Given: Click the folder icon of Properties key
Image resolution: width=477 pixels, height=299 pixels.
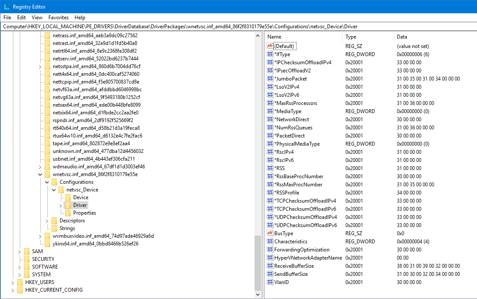Looking at the screenshot, I should 67,213.
